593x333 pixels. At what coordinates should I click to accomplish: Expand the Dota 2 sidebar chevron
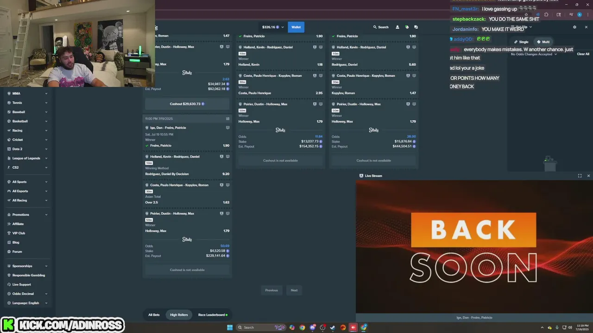pyautogui.click(x=46, y=149)
